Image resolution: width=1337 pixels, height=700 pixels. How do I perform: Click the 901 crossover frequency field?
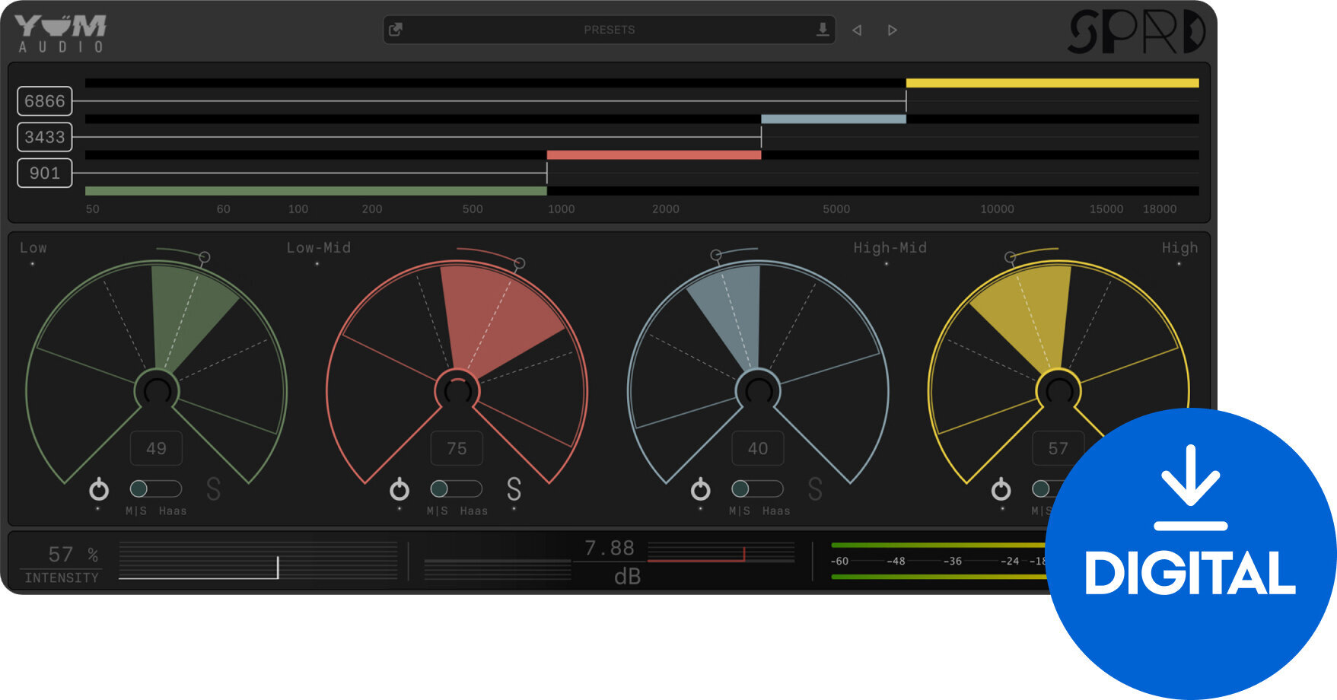(44, 173)
